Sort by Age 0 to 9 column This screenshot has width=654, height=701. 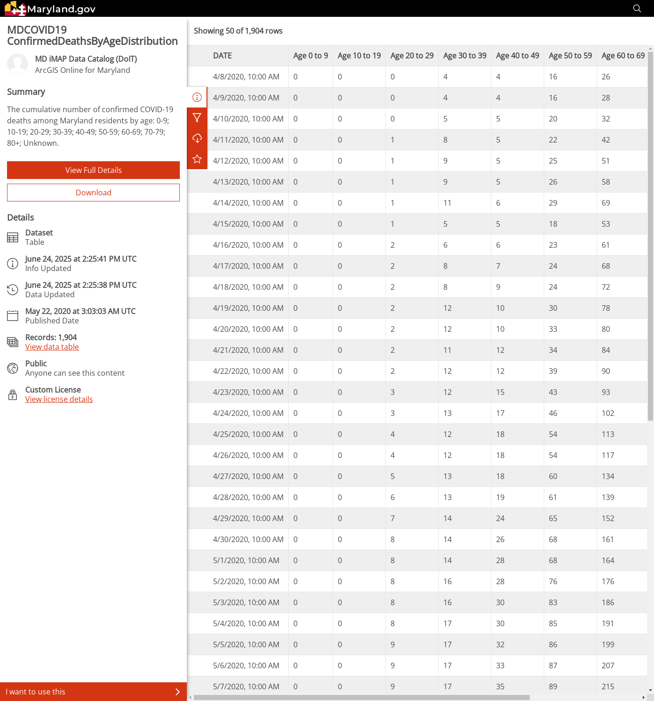310,56
